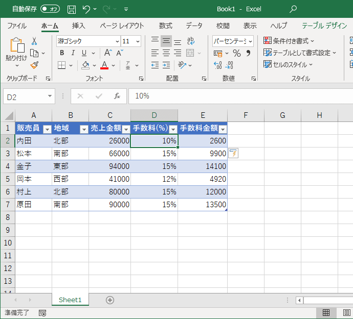Center text horizontally in cell
353x319 pixels.
(166, 53)
